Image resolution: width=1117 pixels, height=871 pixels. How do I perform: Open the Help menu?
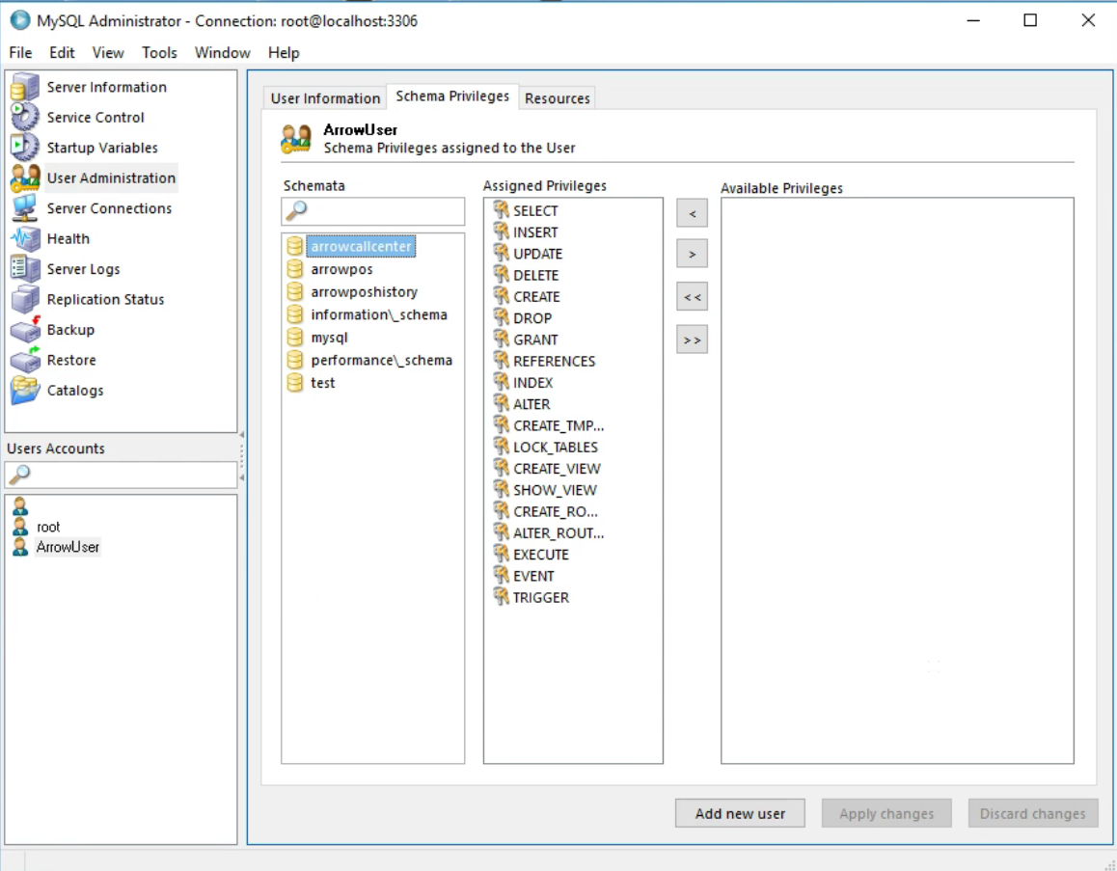pyautogui.click(x=284, y=53)
